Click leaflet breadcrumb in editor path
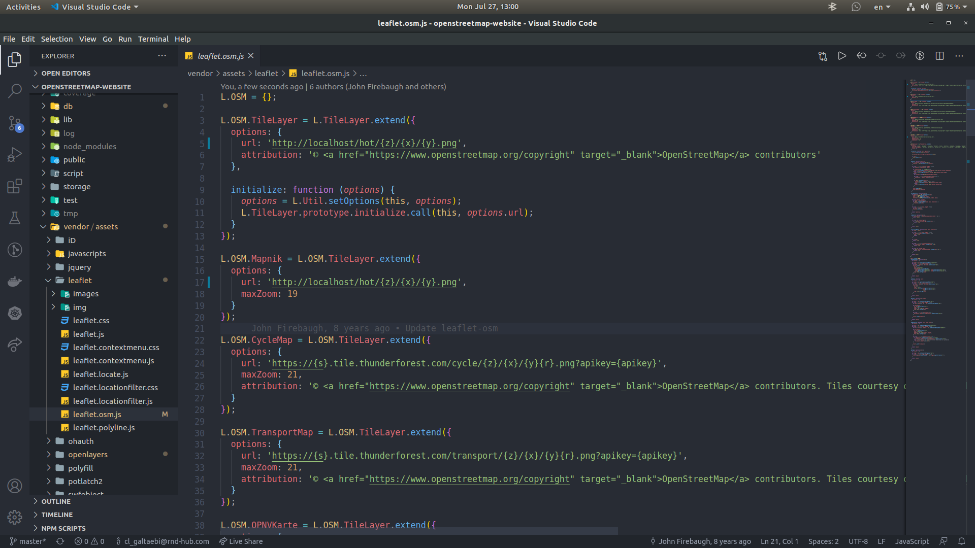Image resolution: width=975 pixels, height=548 pixels. tap(267, 74)
